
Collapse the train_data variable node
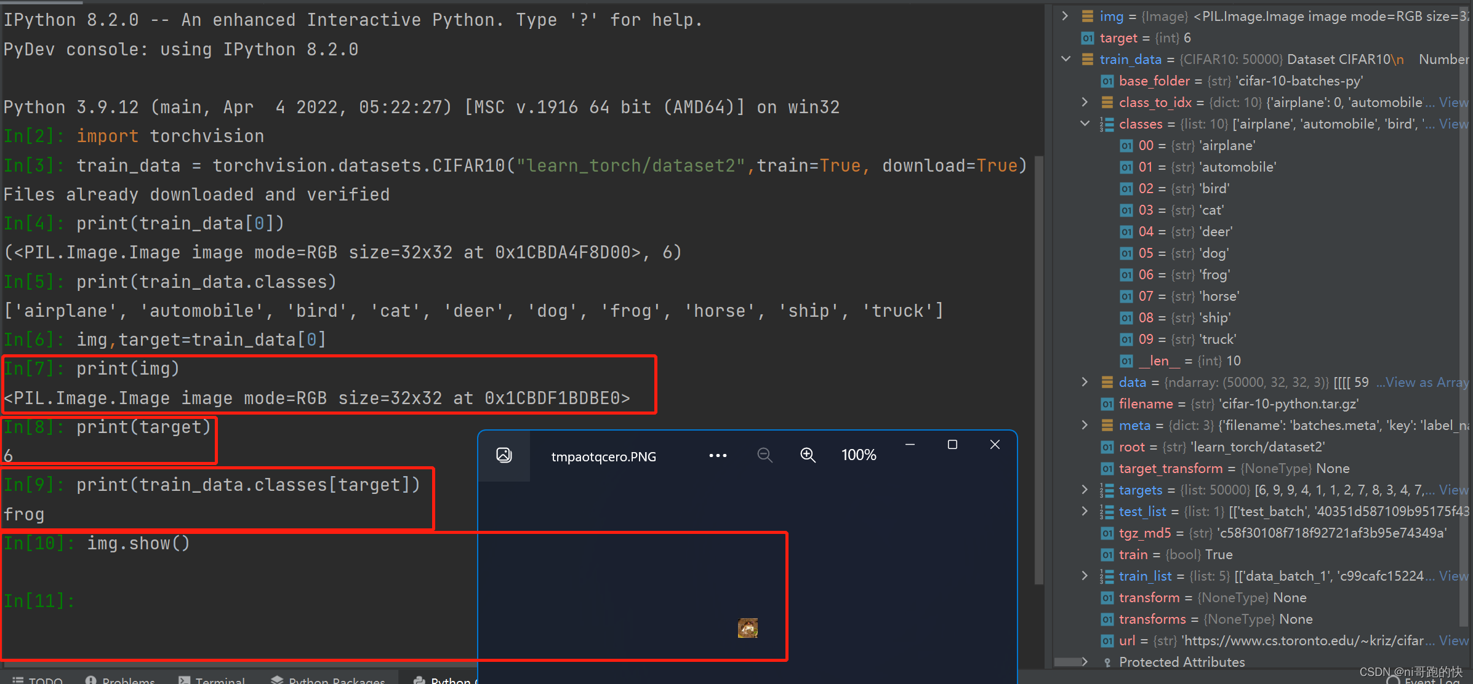tap(1066, 59)
